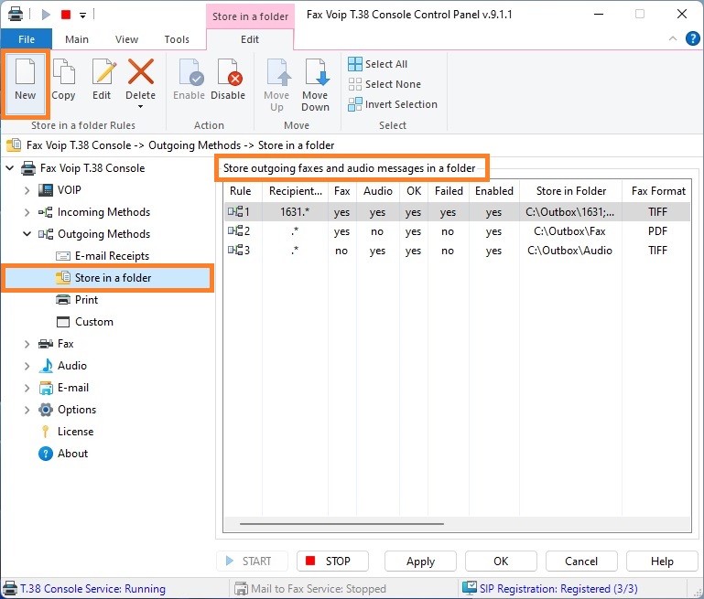
Task: Confirm with the OK button
Action: pyautogui.click(x=501, y=562)
